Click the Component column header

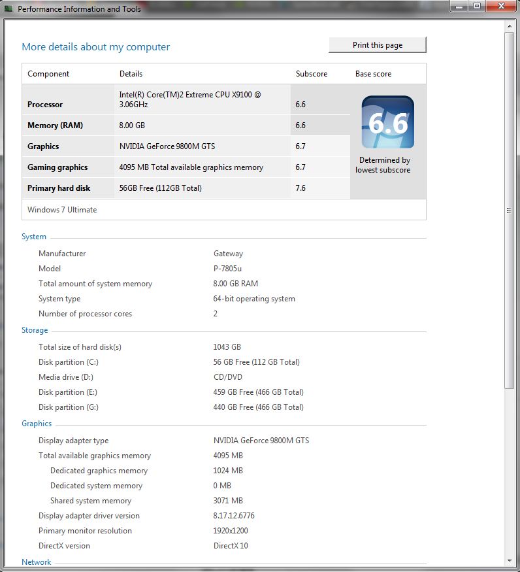48,74
